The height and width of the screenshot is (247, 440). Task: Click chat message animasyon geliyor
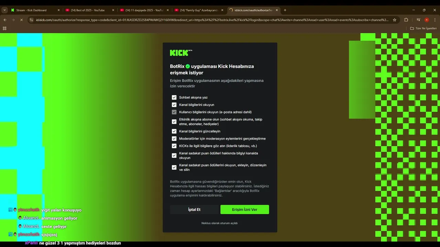pyautogui.click(x=59, y=218)
